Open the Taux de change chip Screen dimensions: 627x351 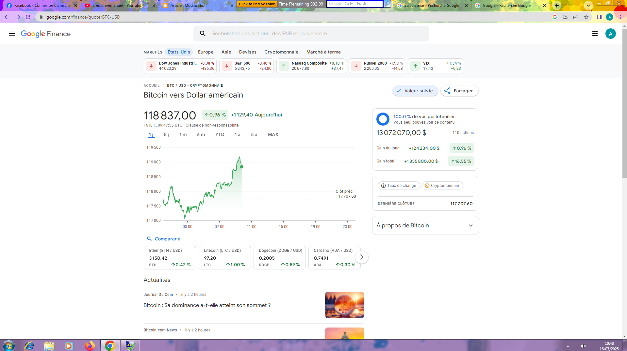click(399, 186)
